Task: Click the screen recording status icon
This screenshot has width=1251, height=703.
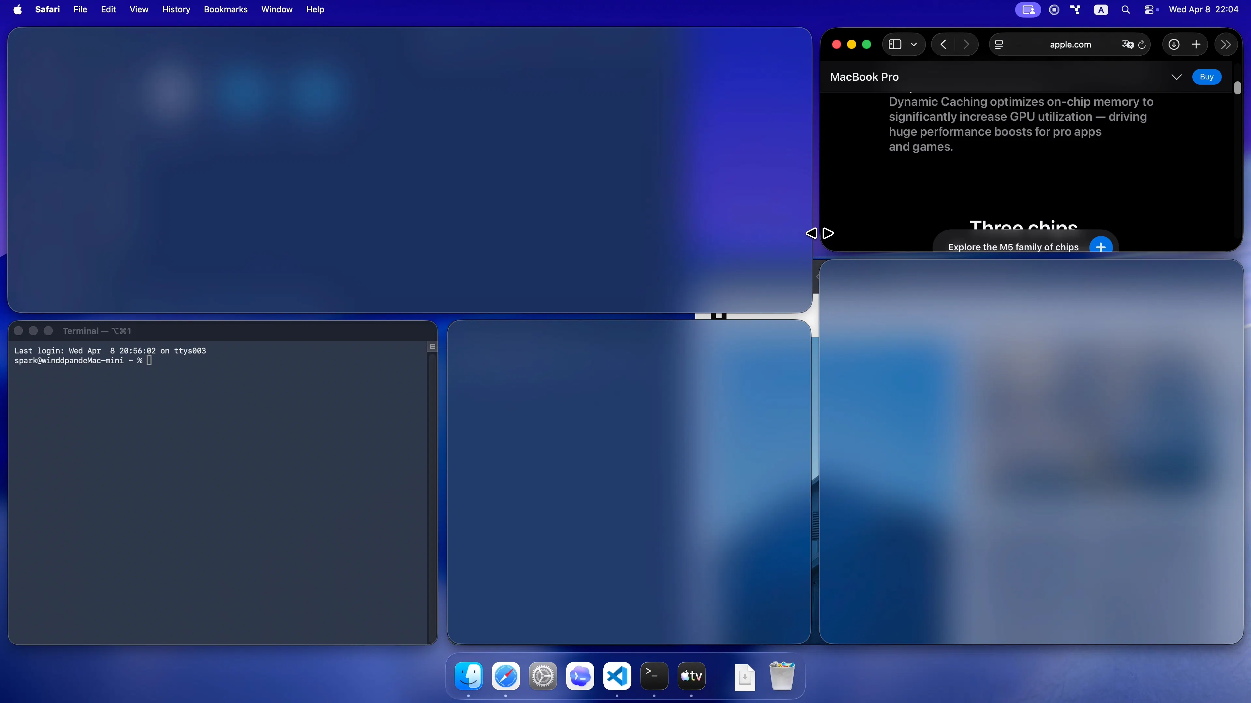Action: click(1054, 10)
